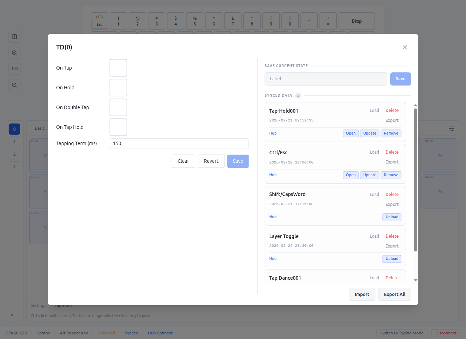Click the zoom in magnifier icon
The height and width of the screenshot is (339, 466).
[14, 53]
